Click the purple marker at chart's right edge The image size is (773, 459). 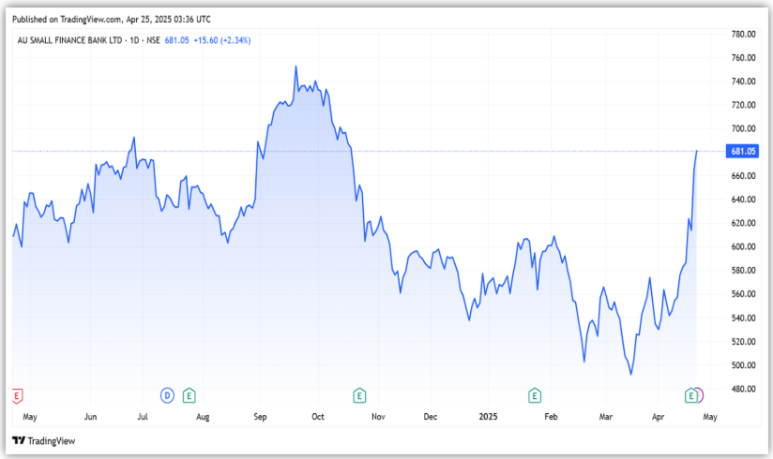click(x=699, y=395)
